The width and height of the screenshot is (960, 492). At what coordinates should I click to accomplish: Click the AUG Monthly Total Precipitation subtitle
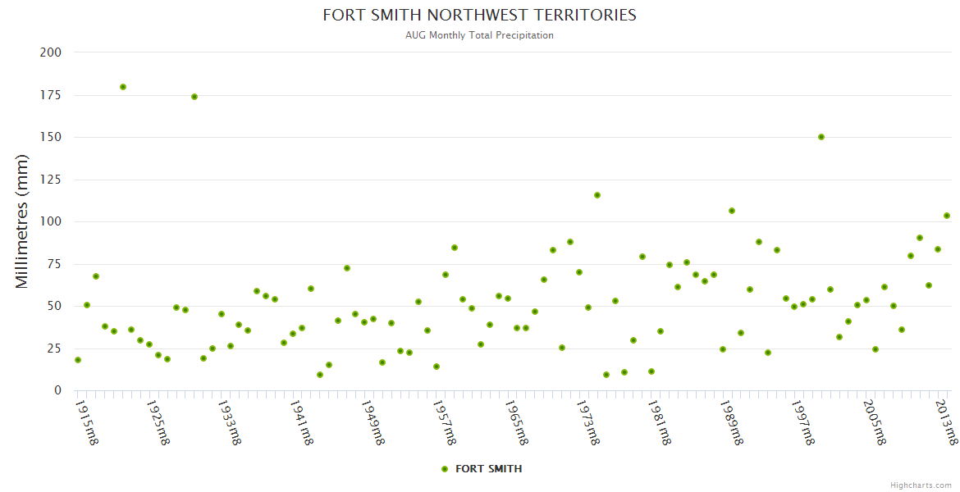pos(479,35)
